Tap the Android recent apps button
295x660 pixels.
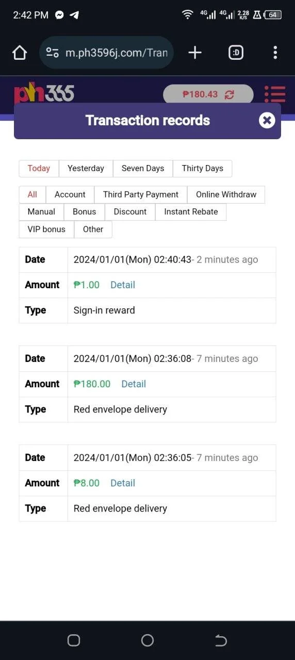[x=74, y=640]
